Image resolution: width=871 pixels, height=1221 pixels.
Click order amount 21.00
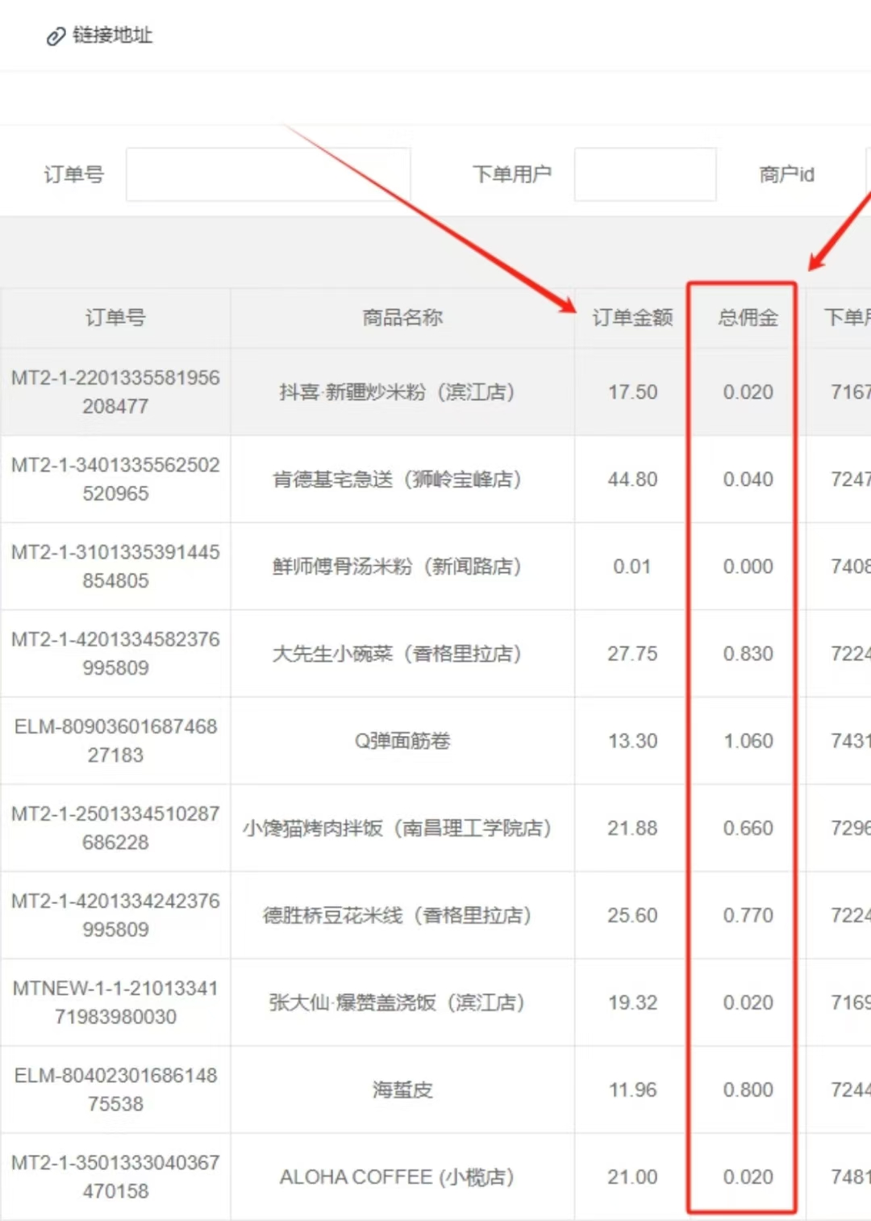click(x=632, y=1177)
